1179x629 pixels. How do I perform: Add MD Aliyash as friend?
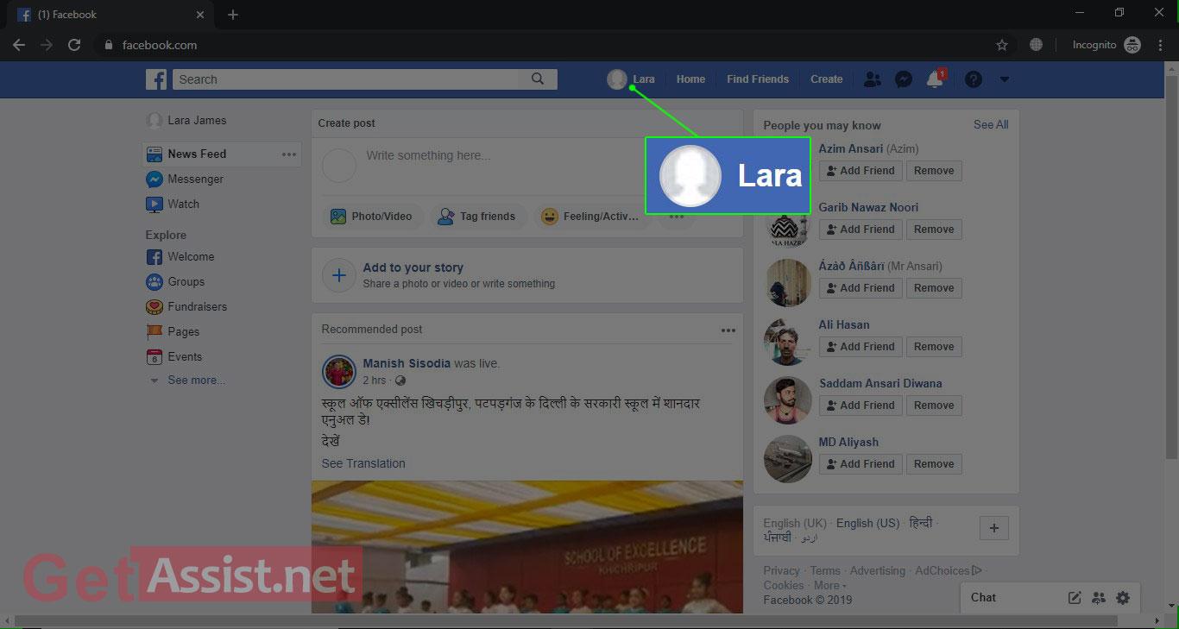(x=861, y=464)
